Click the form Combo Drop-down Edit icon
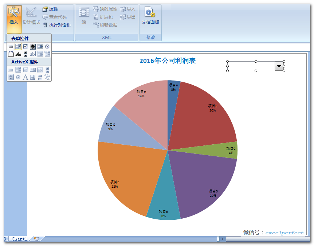This screenshot has height=246, width=314. (x=47, y=54)
